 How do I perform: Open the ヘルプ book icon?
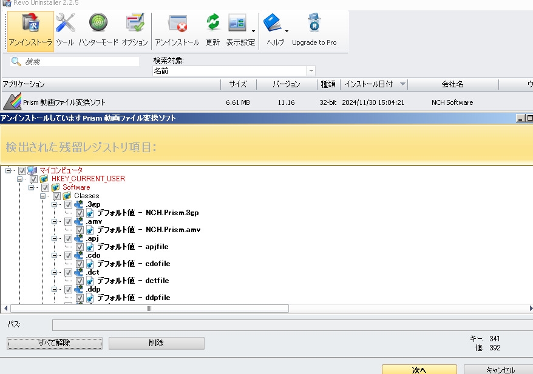[x=273, y=23]
